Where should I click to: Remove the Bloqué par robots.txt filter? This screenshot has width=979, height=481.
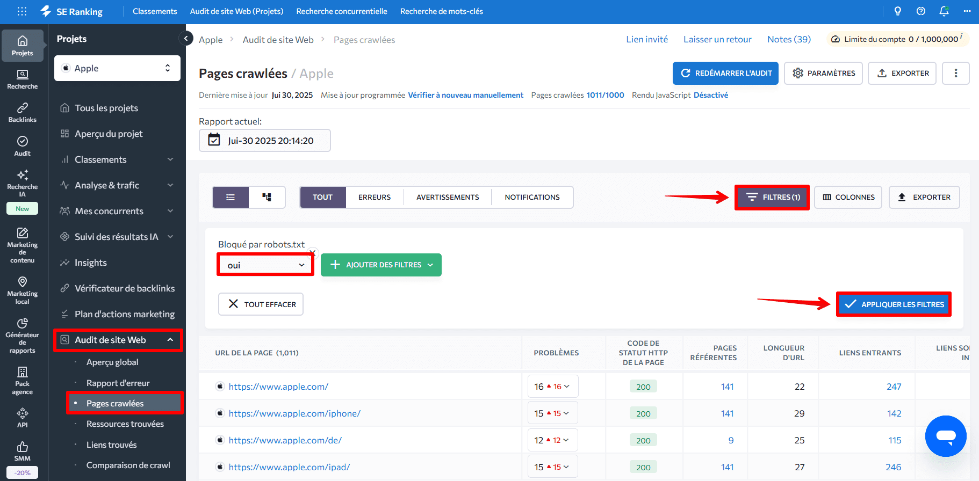[x=312, y=252]
